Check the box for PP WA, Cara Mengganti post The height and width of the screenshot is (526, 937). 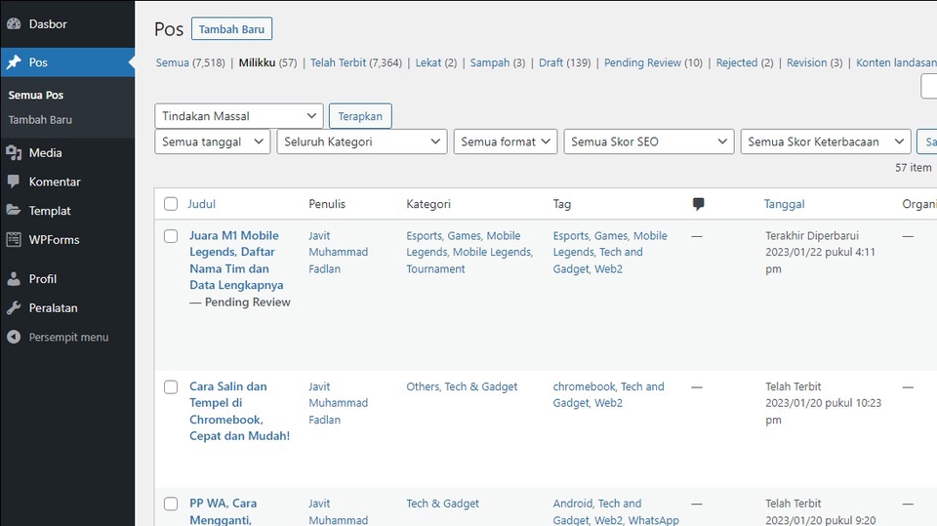[171, 504]
